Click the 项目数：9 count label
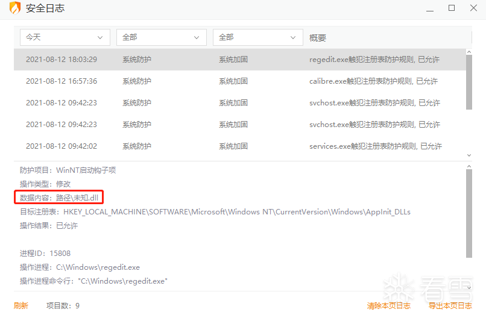486x321 pixels. click(63, 306)
